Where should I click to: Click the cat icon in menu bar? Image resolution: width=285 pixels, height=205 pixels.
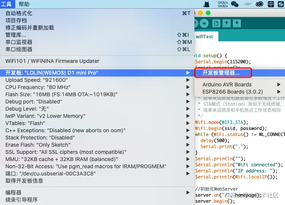pyautogui.click(x=206, y=4)
